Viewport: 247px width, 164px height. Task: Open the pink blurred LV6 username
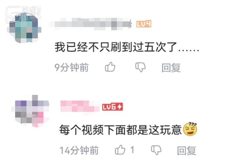pyautogui.click(x=80, y=106)
